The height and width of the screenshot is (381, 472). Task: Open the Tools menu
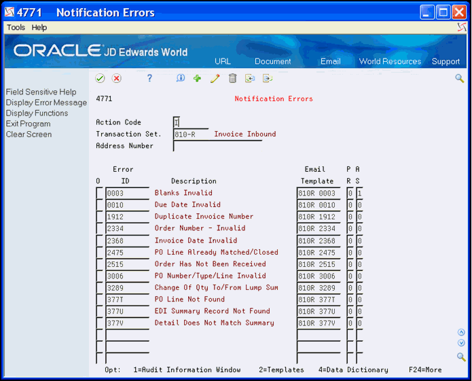tap(16, 27)
